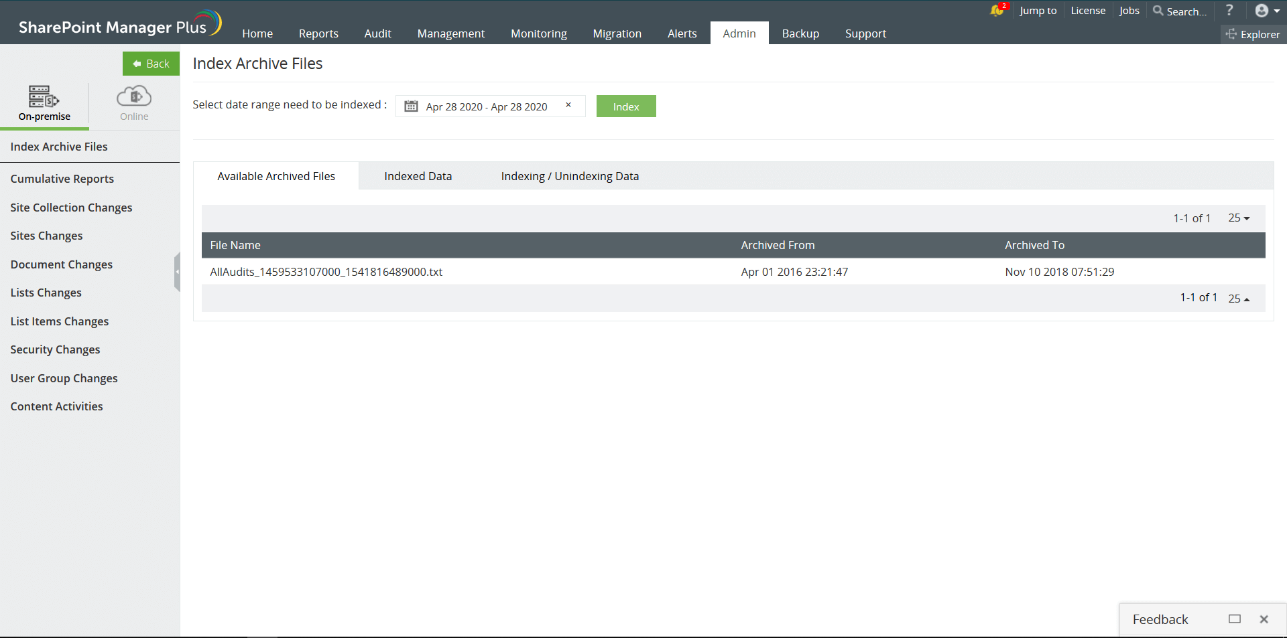The width and height of the screenshot is (1287, 638).
Task: Click the Search box in header
Action: pos(1186,11)
